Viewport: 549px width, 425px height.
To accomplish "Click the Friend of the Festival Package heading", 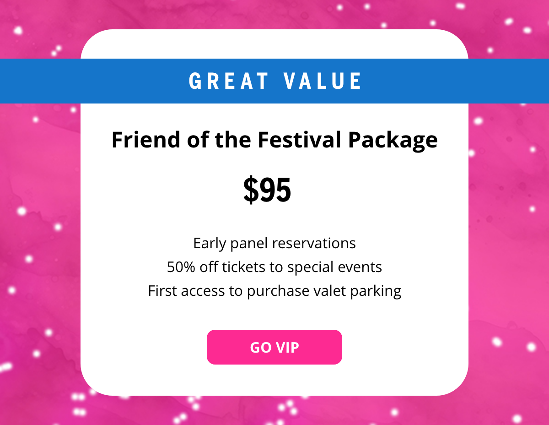I will pos(274,140).
